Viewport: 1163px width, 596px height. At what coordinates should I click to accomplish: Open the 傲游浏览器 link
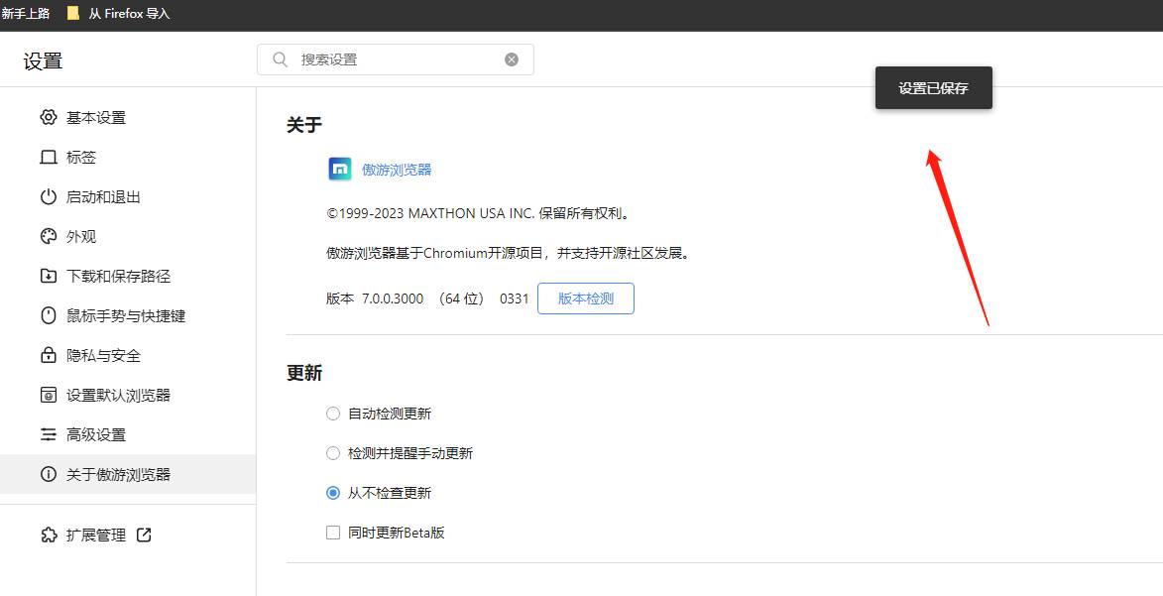pyautogui.click(x=397, y=170)
